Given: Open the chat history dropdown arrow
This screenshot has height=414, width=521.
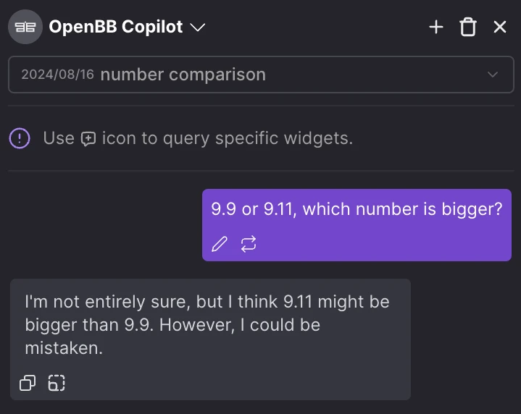Looking at the screenshot, I should tap(493, 75).
